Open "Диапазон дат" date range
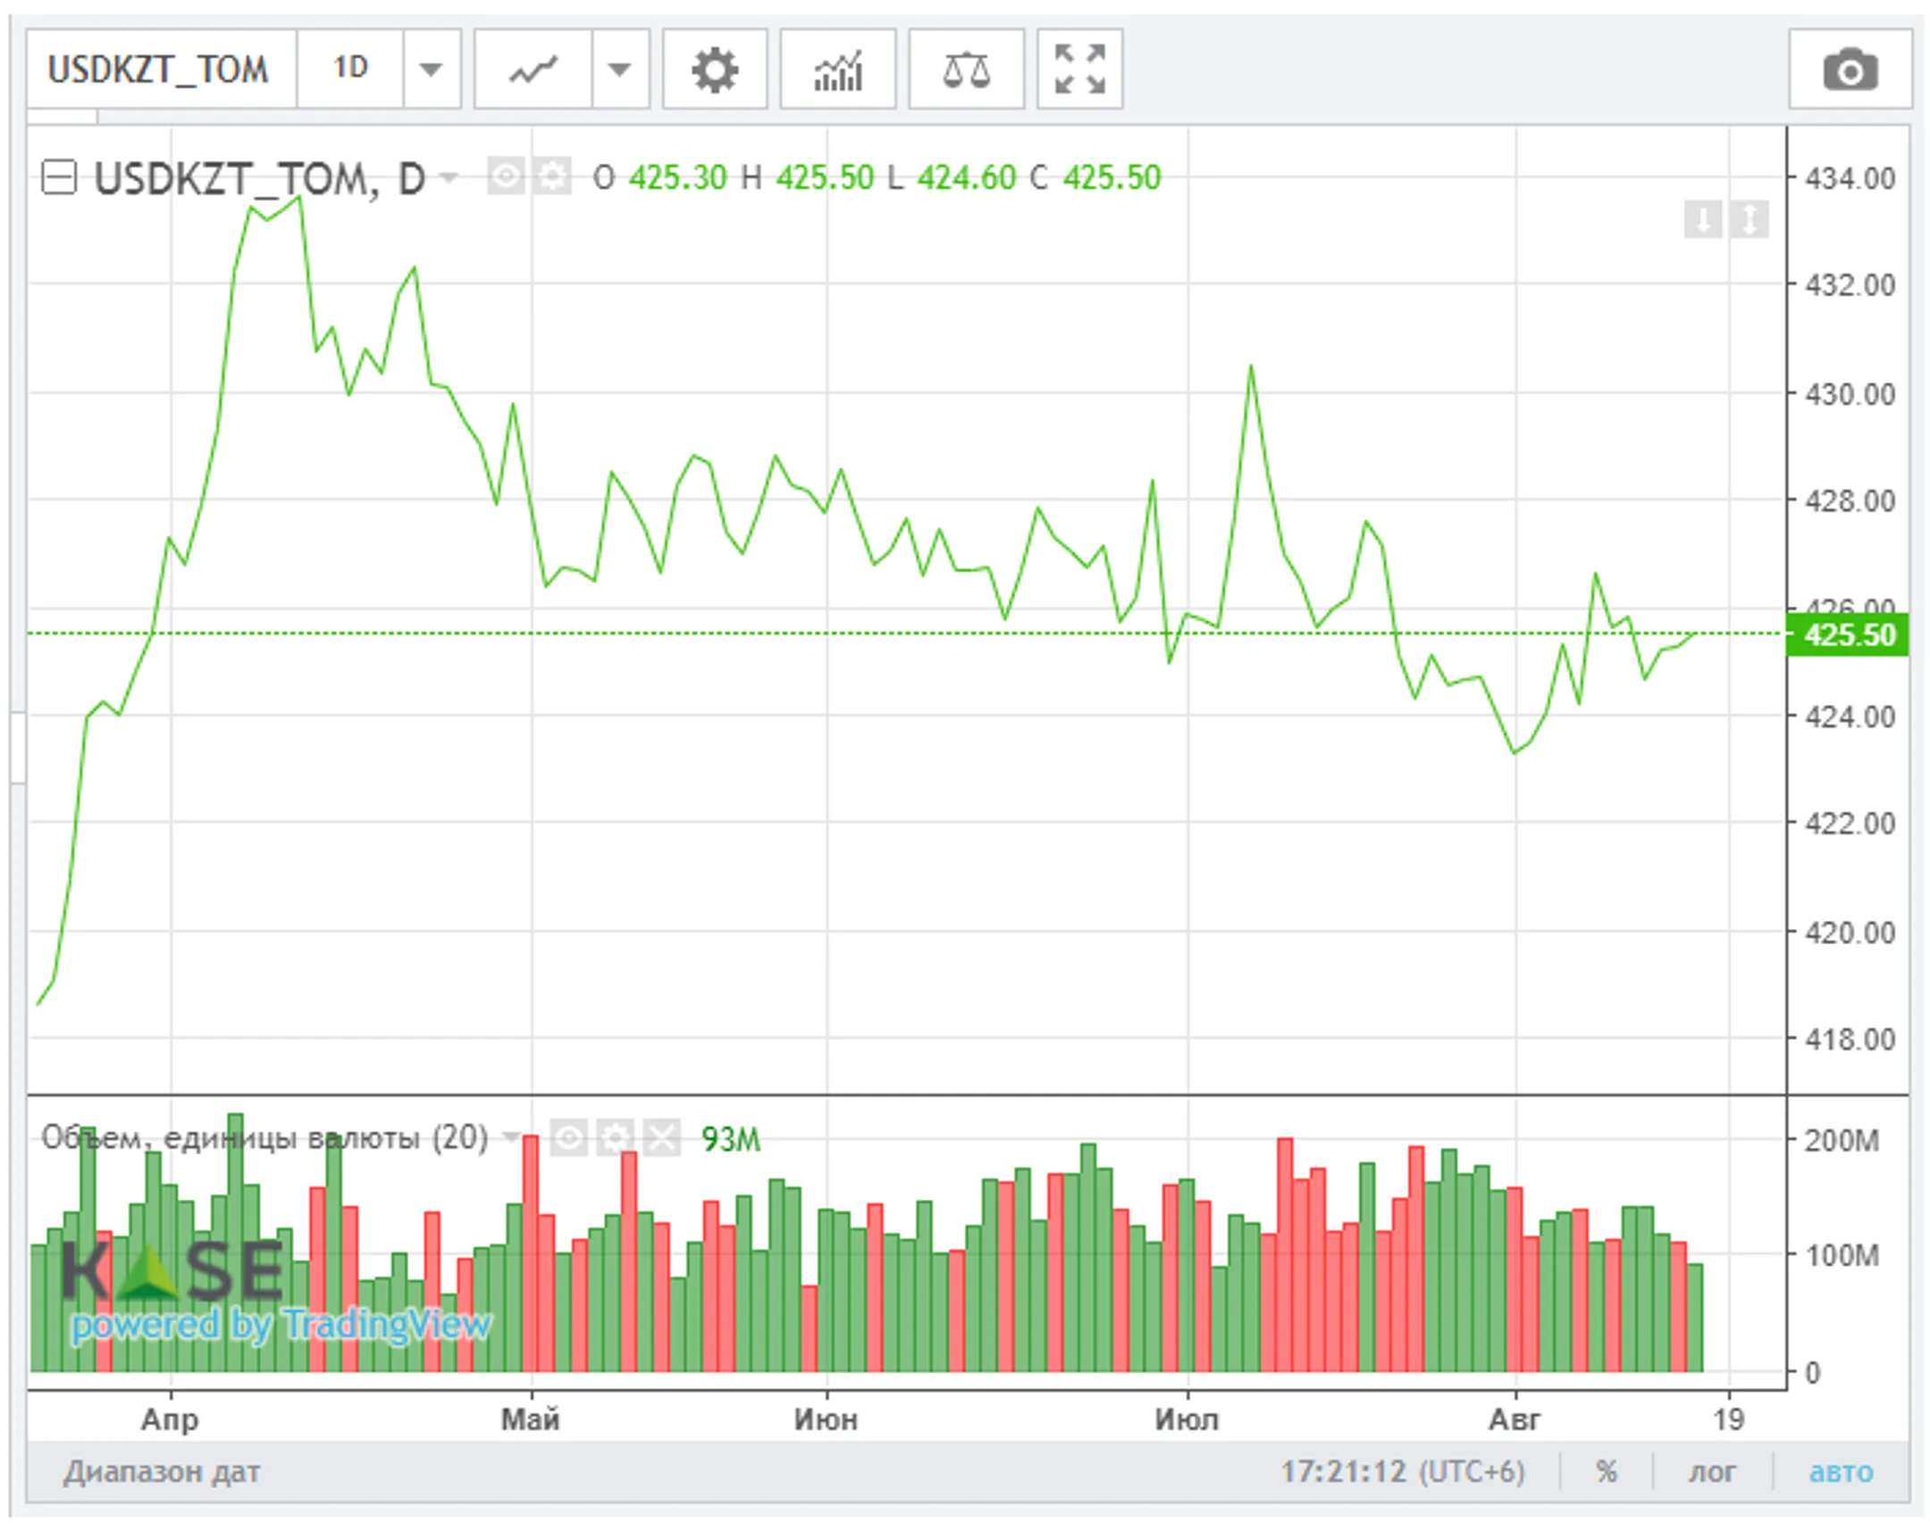The image size is (1930, 1525). pos(162,1471)
